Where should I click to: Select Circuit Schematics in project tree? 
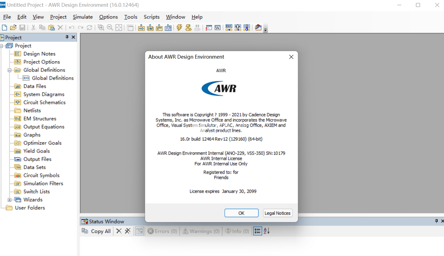coord(44,102)
